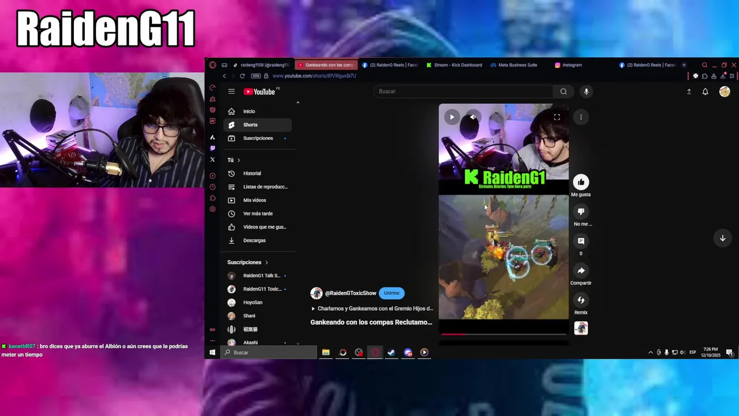The image size is (739, 416).
Task: Click Unirme join button
Action: point(391,293)
